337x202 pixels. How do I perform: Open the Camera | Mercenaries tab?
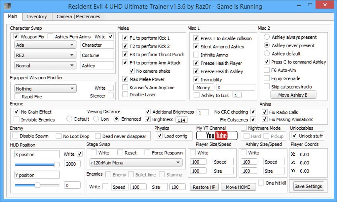78,17
